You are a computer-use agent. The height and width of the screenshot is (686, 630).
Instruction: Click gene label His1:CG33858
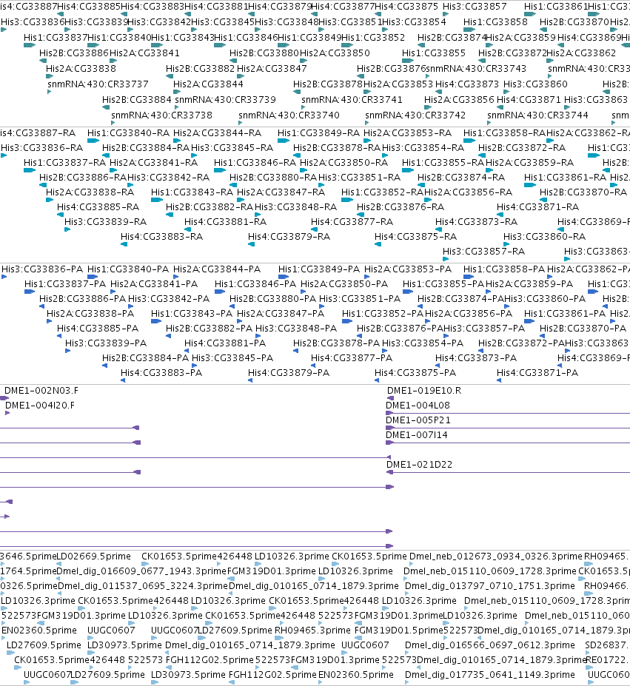pos(495,22)
